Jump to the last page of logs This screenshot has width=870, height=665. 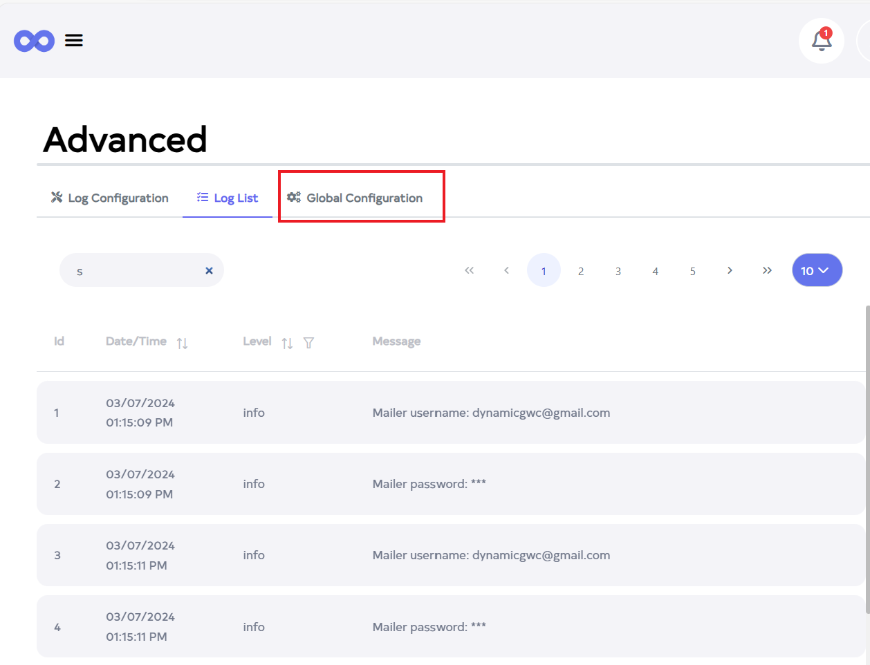point(767,270)
